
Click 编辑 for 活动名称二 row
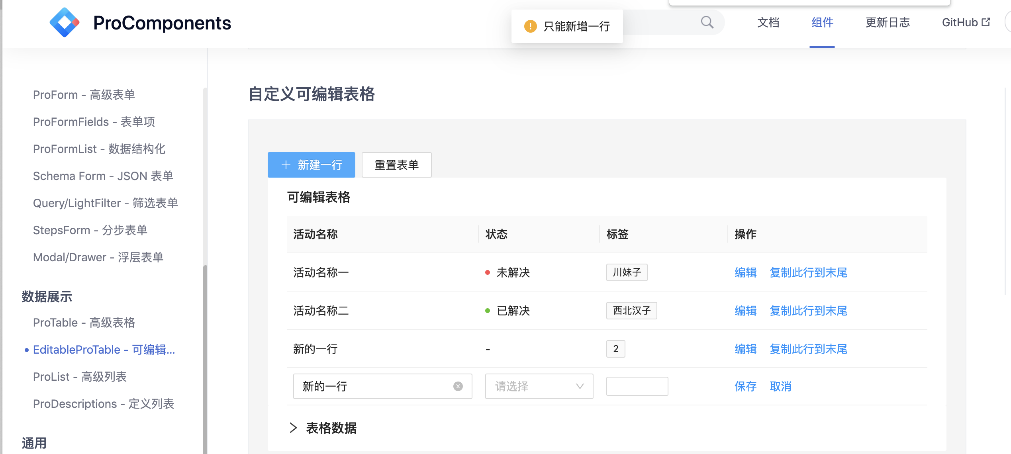click(746, 311)
